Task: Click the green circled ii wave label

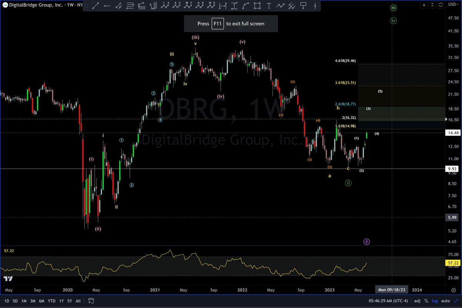Action: [348, 183]
